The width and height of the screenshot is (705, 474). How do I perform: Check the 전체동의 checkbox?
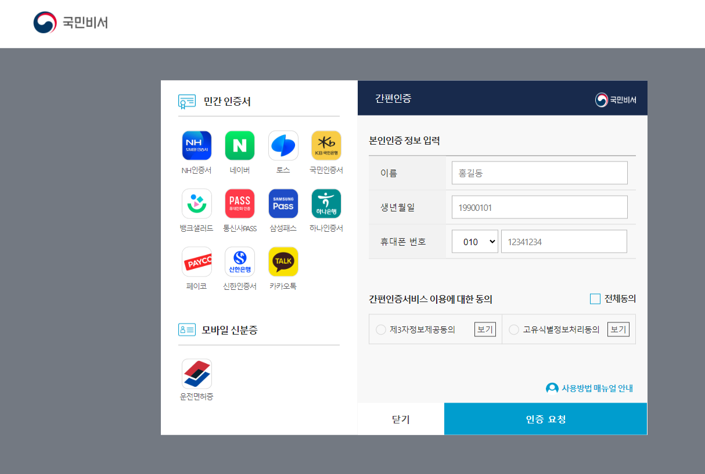pyautogui.click(x=595, y=299)
